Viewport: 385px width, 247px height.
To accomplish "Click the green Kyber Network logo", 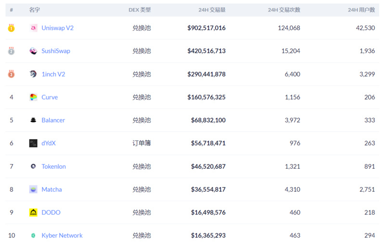I will click(x=33, y=235).
